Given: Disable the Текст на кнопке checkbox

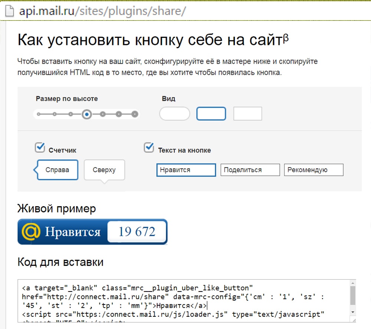Looking at the screenshot, I should click(x=149, y=147).
